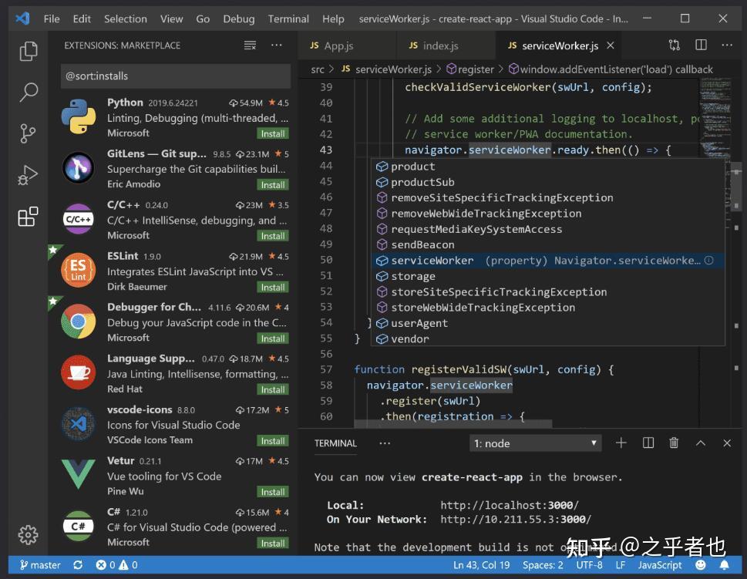This screenshot has width=747, height=579.
Task: Open the Extensions view icon
Action: [x=28, y=217]
